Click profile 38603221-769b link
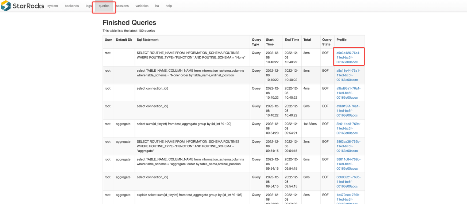The image size is (467, 204). pyautogui.click(x=348, y=181)
